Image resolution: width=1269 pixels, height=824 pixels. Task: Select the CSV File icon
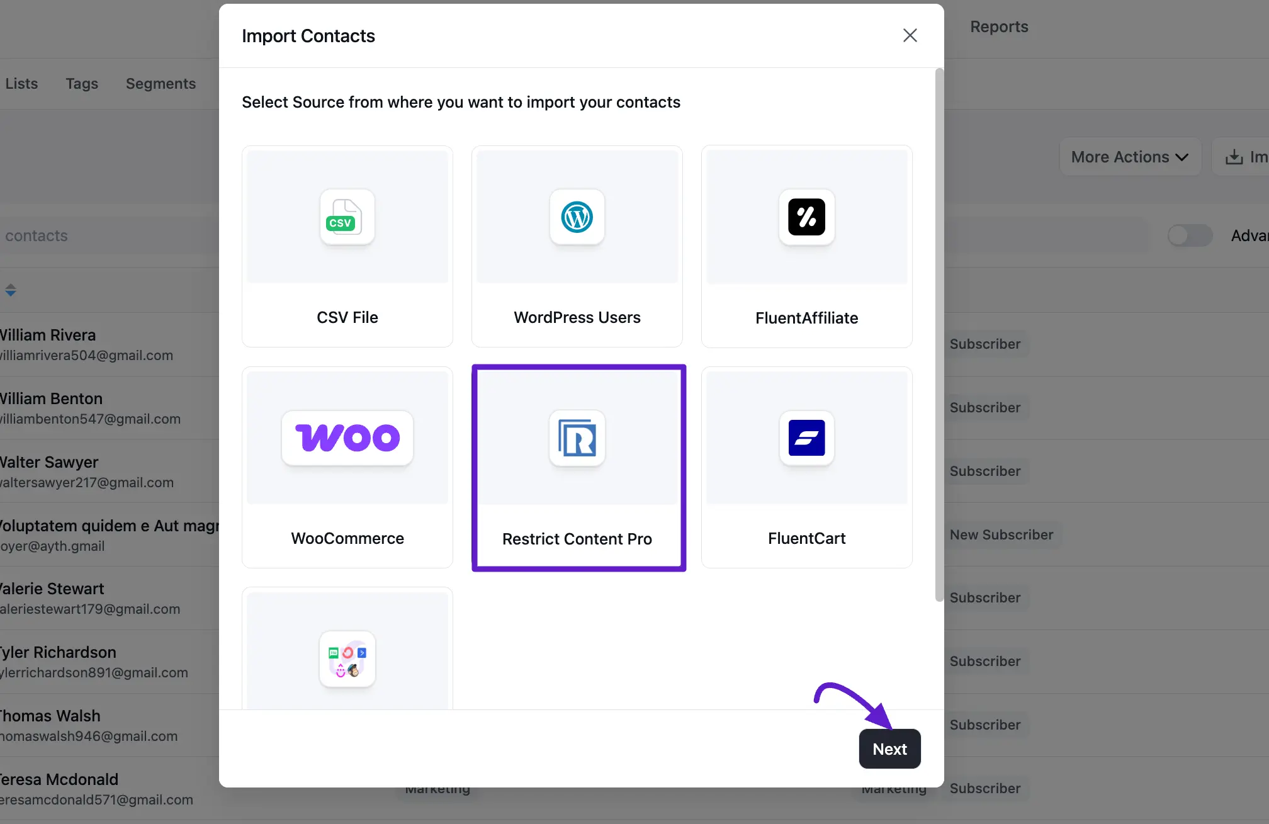coord(347,217)
